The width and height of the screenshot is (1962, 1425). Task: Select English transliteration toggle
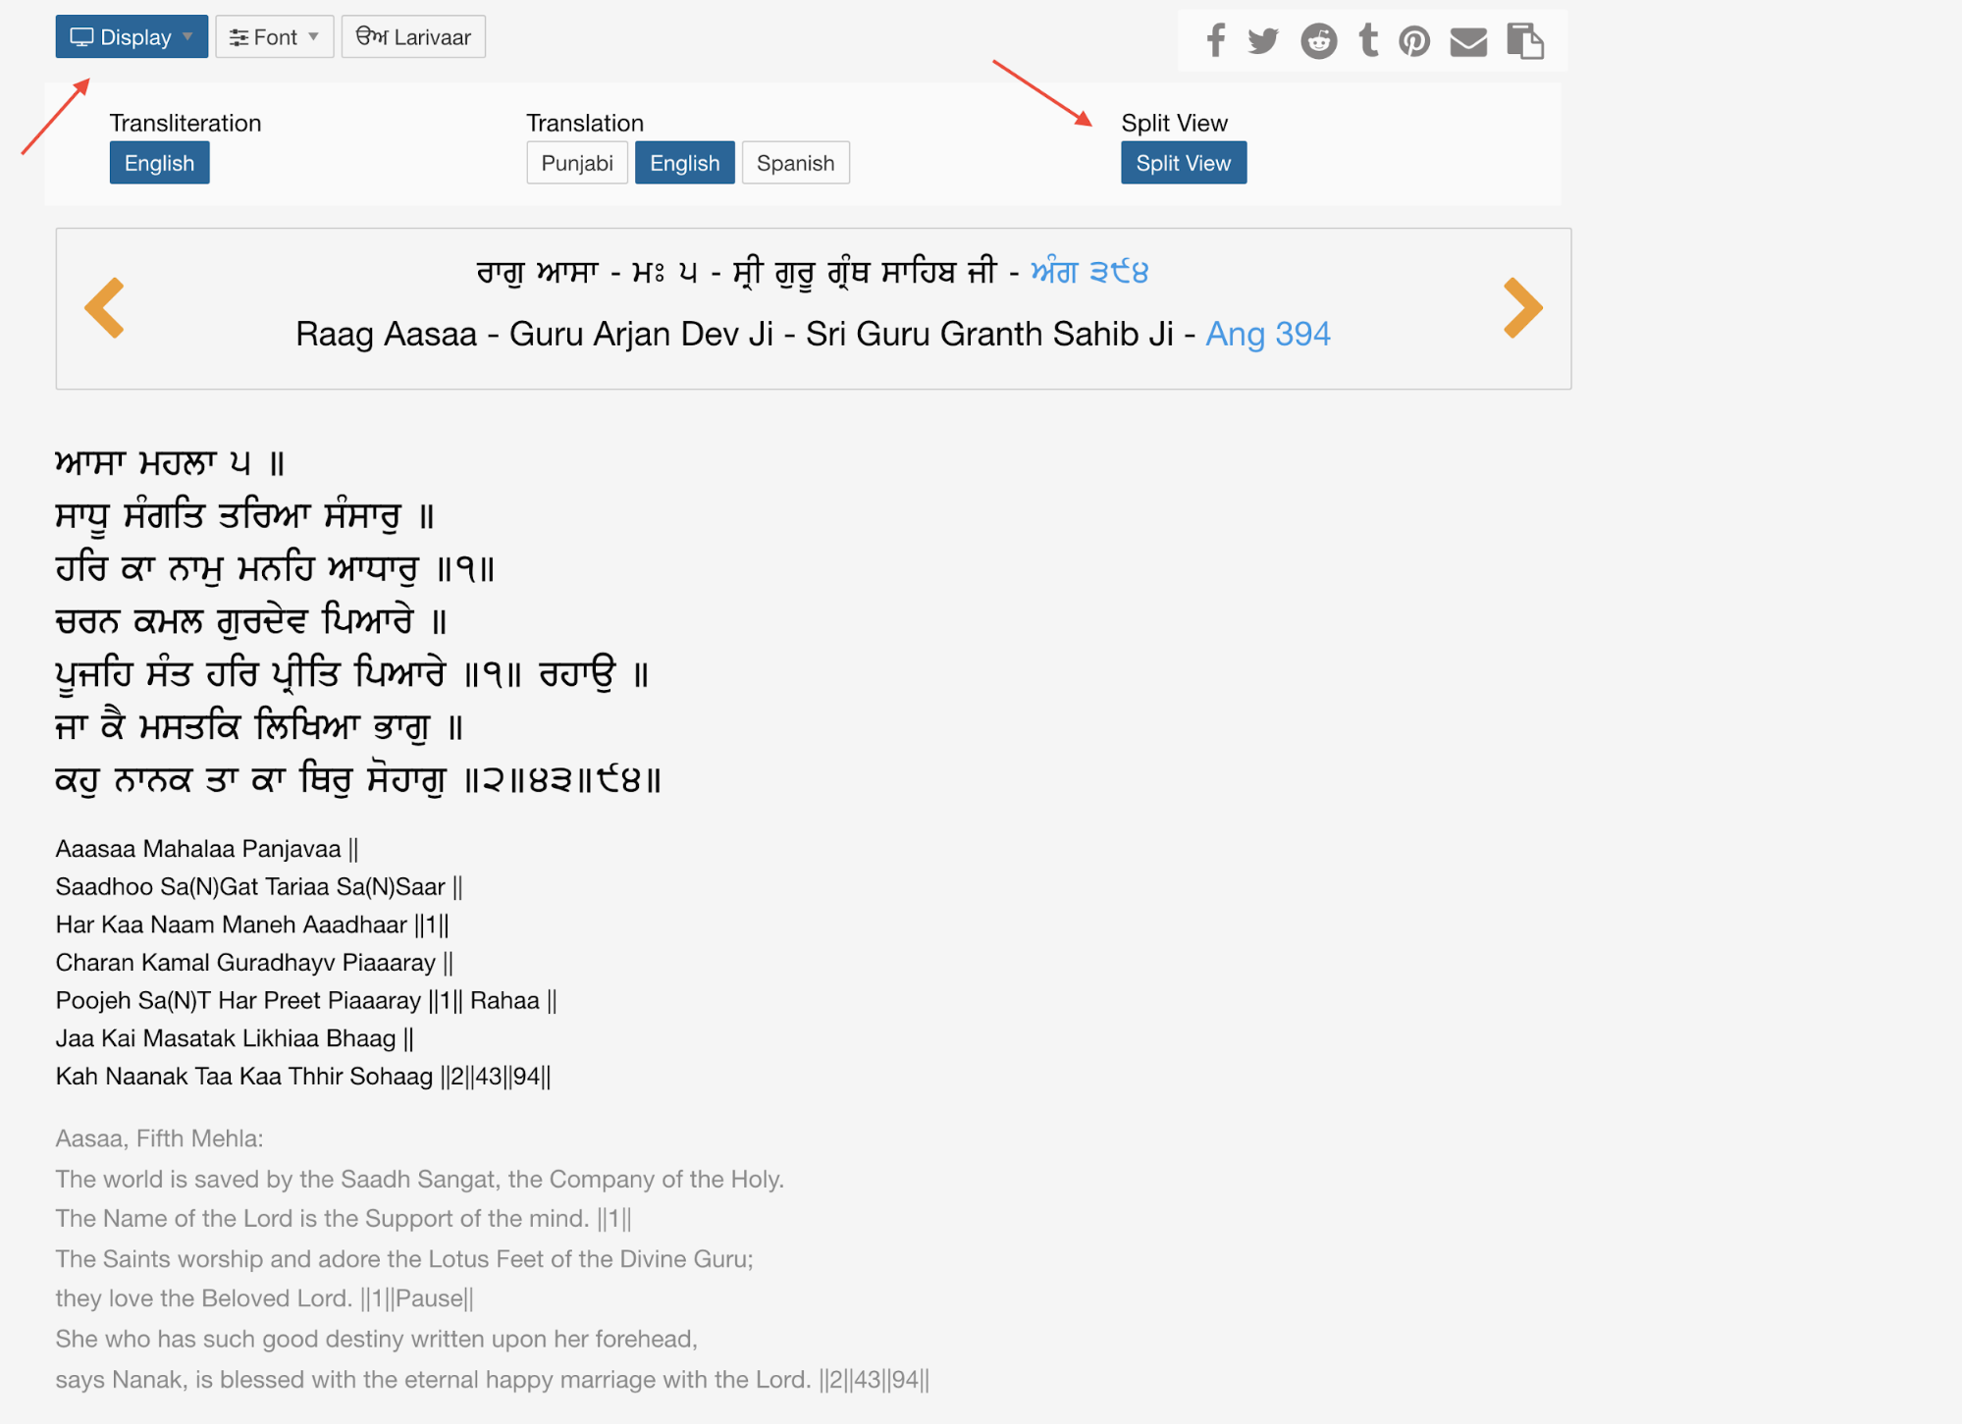[158, 163]
